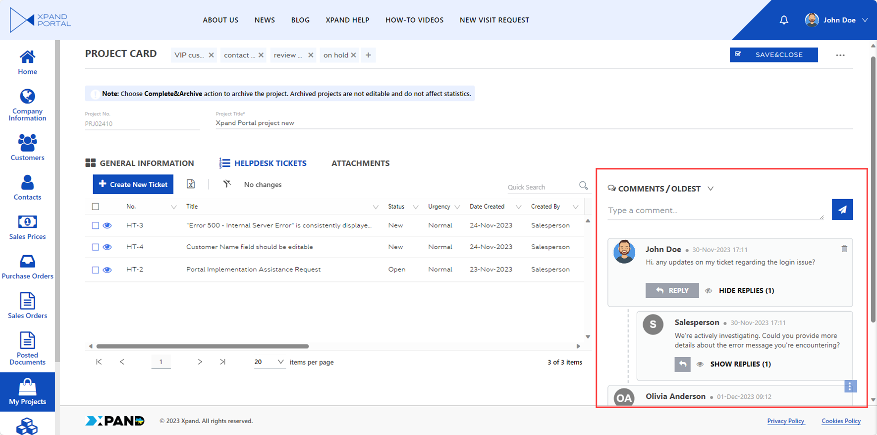View ticket HT-3 eye icon
The image size is (877, 435).
[107, 225]
